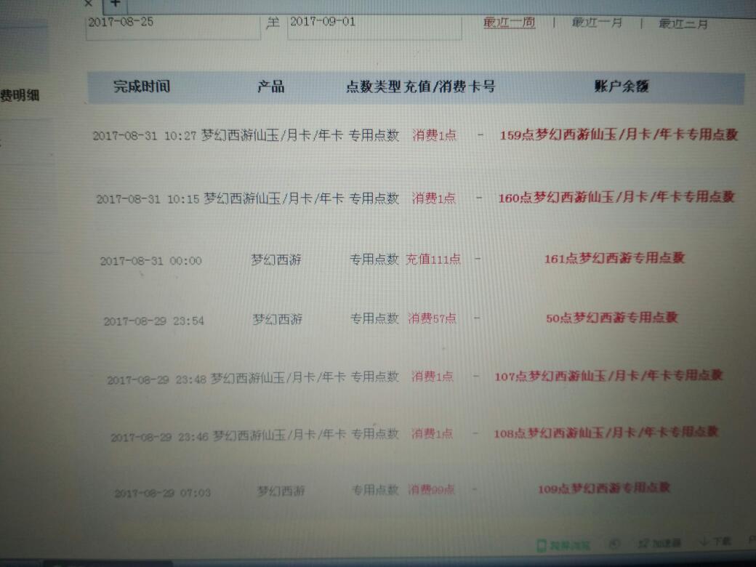The height and width of the screenshot is (567, 756).
Task: Select 专用点数 type in the 00:00 row
Action: pyautogui.click(x=374, y=260)
